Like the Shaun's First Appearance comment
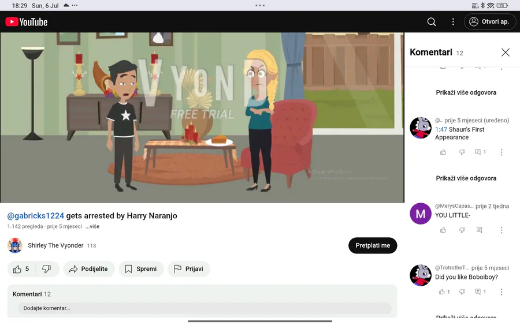This screenshot has height=325, width=520. [443, 152]
